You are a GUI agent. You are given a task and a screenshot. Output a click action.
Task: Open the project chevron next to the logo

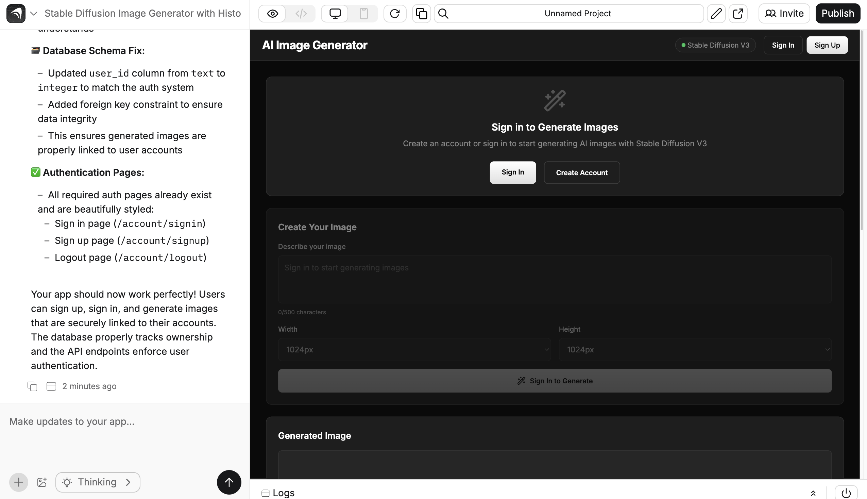click(34, 14)
